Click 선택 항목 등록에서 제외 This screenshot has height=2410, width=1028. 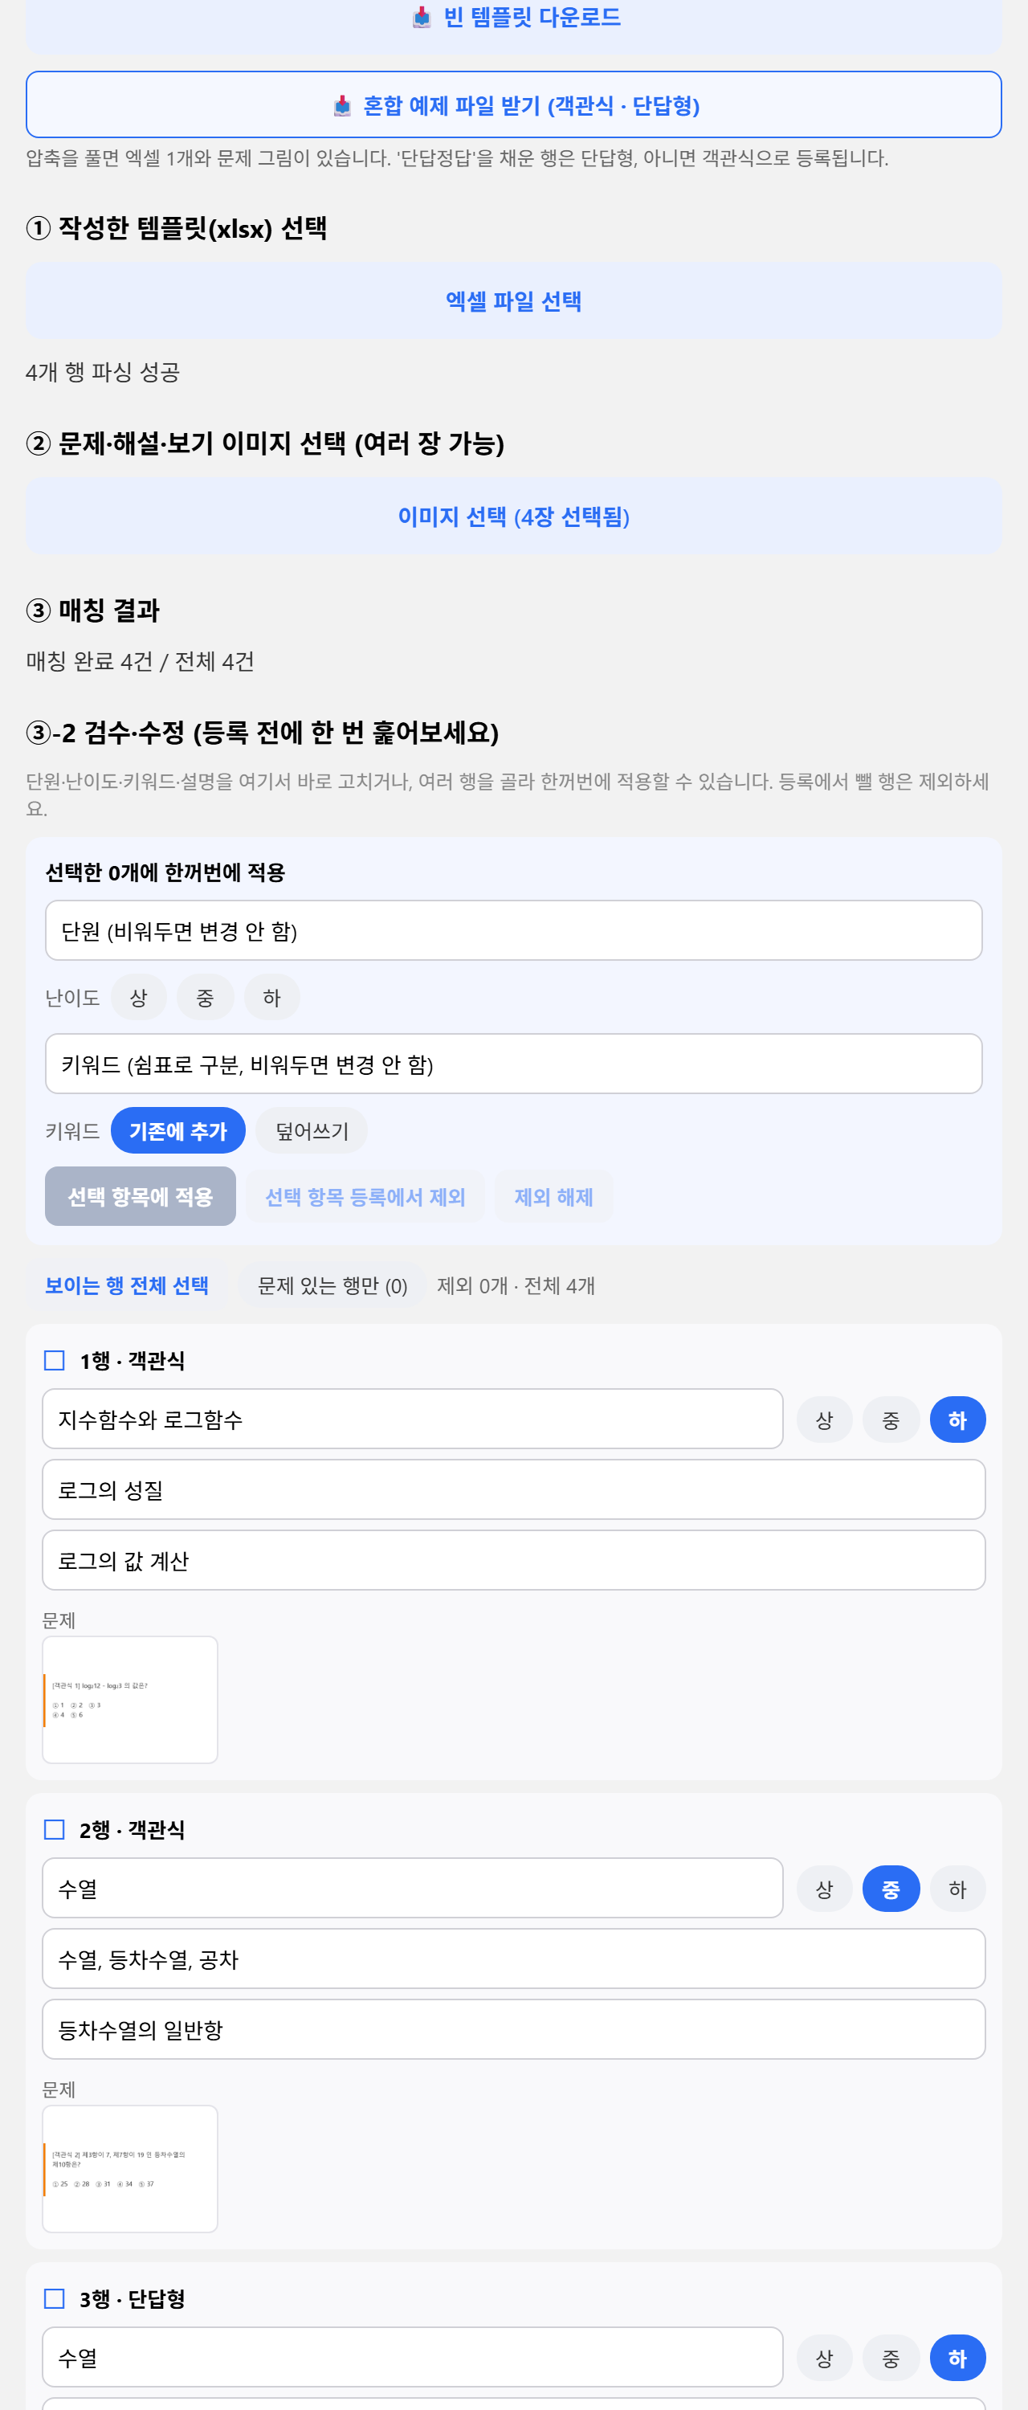[x=365, y=1195]
